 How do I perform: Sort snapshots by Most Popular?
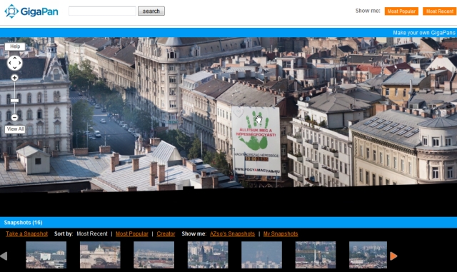tap(132, 234)
